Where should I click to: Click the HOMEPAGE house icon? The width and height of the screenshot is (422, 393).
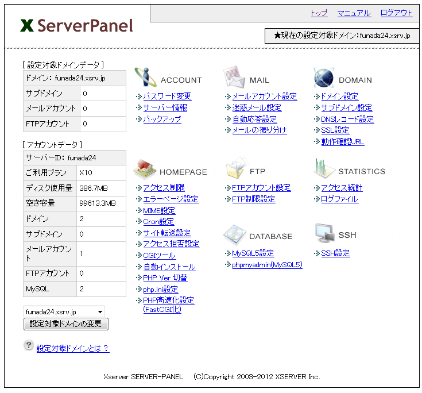point(145,169)
